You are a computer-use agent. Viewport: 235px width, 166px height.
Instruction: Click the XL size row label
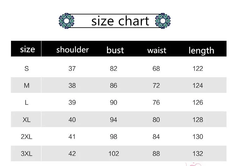[x=27, y=120]
